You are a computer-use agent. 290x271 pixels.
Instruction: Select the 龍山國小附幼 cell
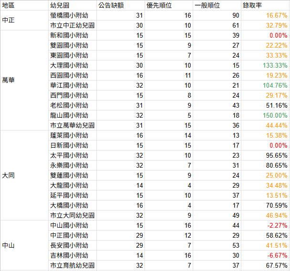(72, 115)
